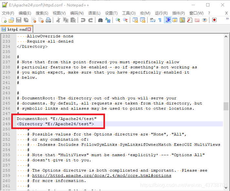The image size is (230, 191).
Task: Click the </Directory> closing tag line
Action: tap(32, 46)
